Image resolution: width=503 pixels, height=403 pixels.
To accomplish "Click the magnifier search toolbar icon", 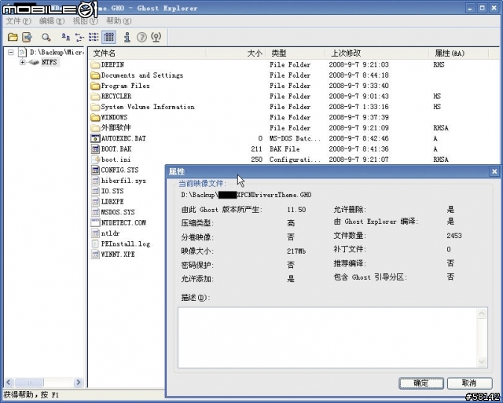I will point(46,37).
